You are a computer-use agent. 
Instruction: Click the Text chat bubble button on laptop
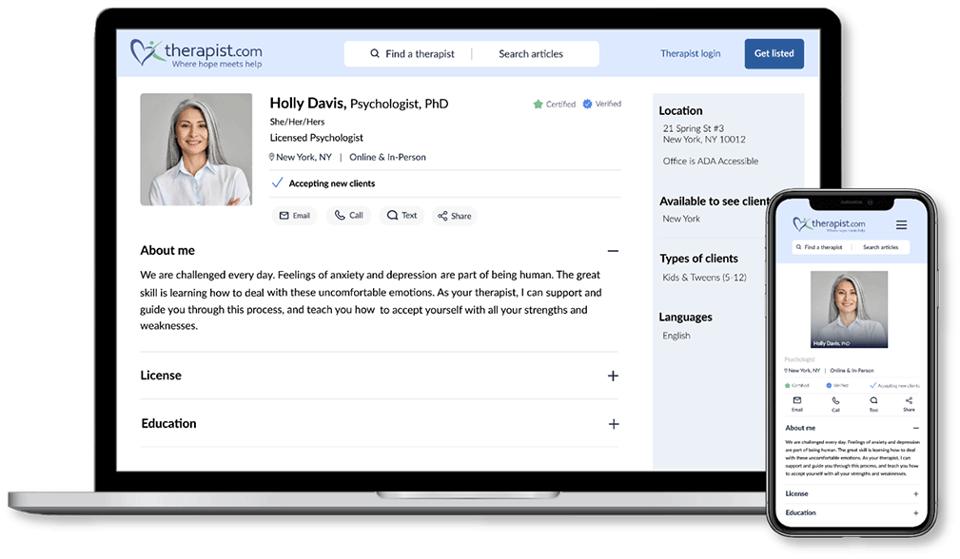[401, 216]
